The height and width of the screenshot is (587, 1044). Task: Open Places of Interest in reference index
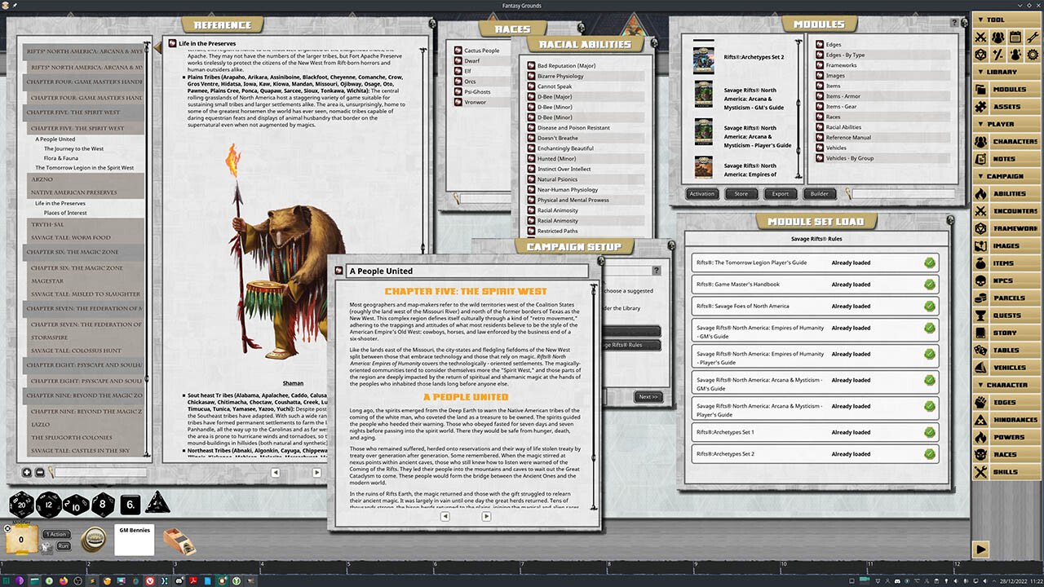(x=66, y=213)
